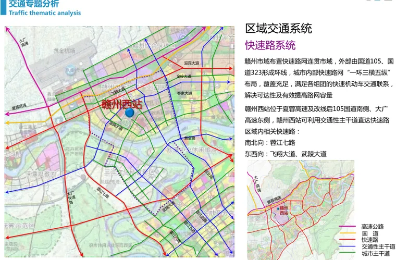Click the yellow 国道 legend line

point(349,233)
